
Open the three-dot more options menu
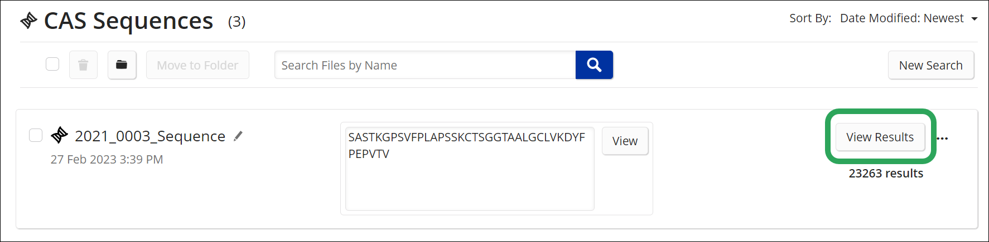[x=942, y=139]
